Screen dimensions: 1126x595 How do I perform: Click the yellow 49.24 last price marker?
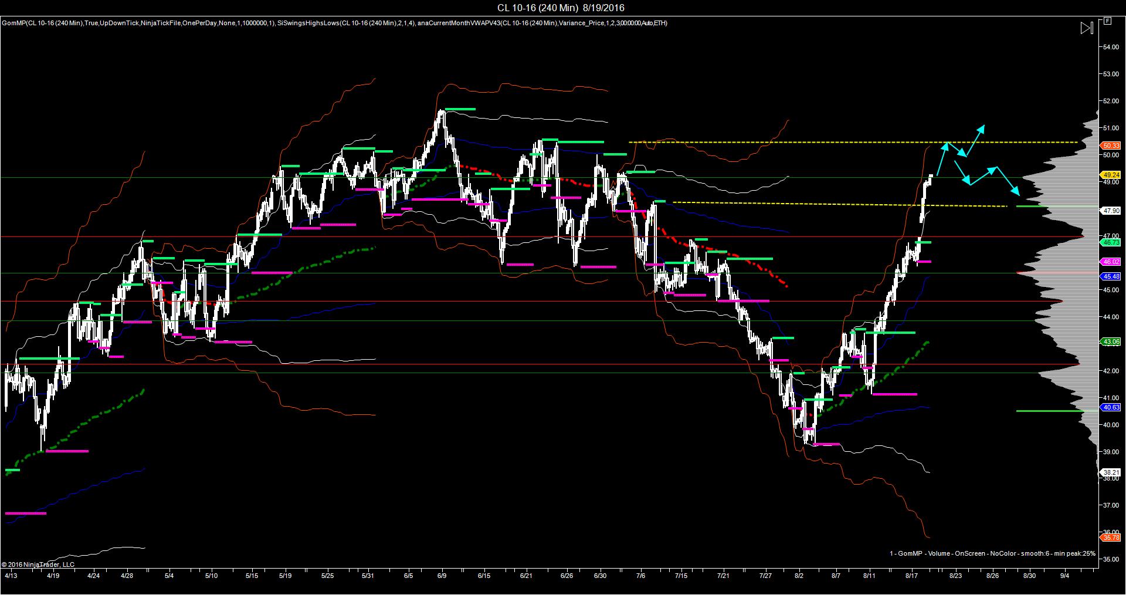(x=1111, y=175)
